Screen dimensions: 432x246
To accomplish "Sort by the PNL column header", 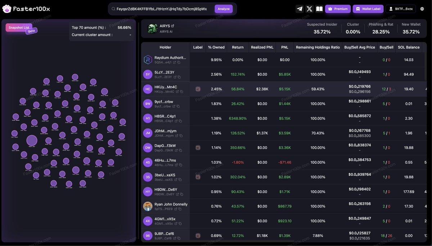I will [284, 47].
